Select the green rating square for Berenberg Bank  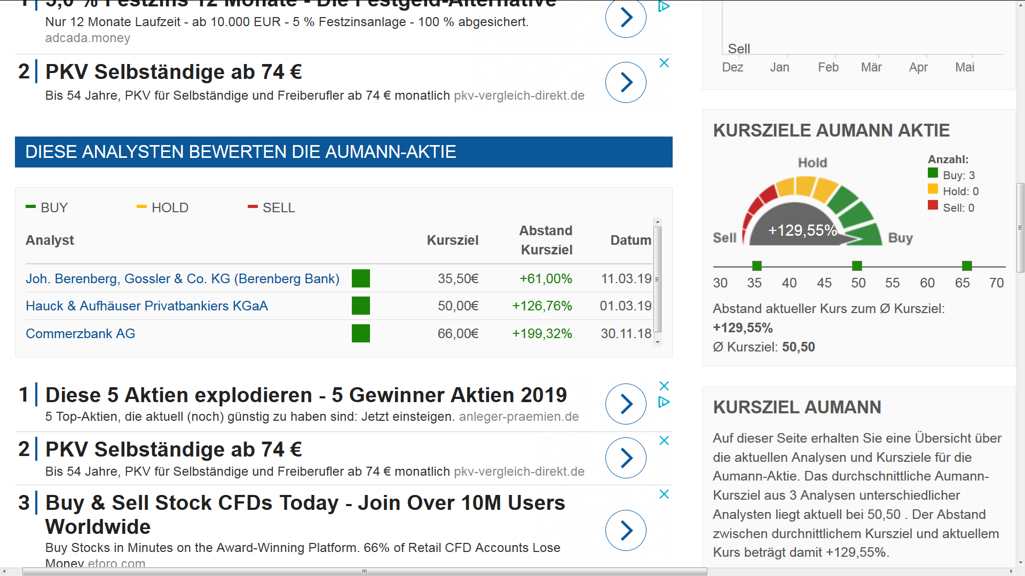(x=361, y=278)
